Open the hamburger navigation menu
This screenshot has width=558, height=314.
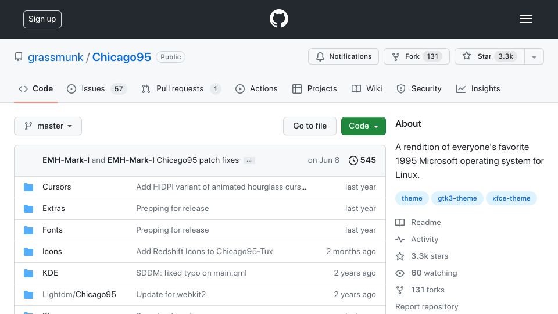(x=525, y=19)
